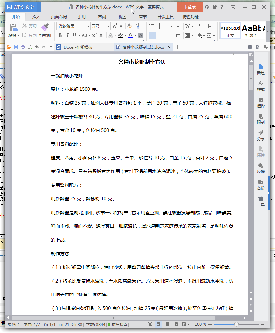Image resolution: width=275 pixels, height=333 pixels.
Task: Print the document via printer icon
Action: click(23, 47)
